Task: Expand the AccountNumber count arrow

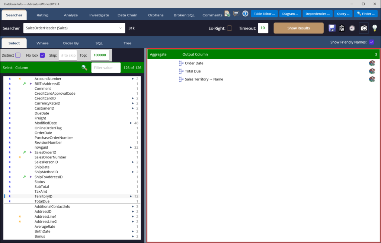Action: (x=133, y=79)
